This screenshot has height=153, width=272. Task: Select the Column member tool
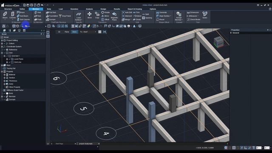[12, 15]
